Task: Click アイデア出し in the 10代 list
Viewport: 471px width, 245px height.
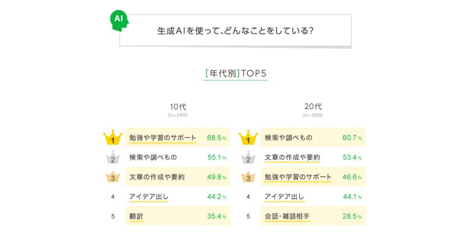Action: tap(149, 197)
